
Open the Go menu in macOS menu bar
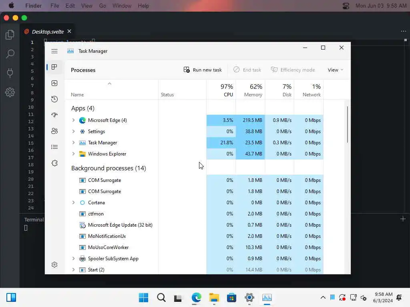[x=102, y=6]
